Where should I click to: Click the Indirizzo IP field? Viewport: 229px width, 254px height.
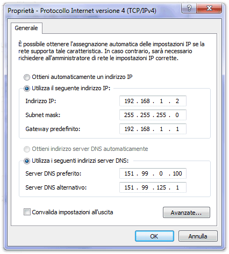pos(153,101)
